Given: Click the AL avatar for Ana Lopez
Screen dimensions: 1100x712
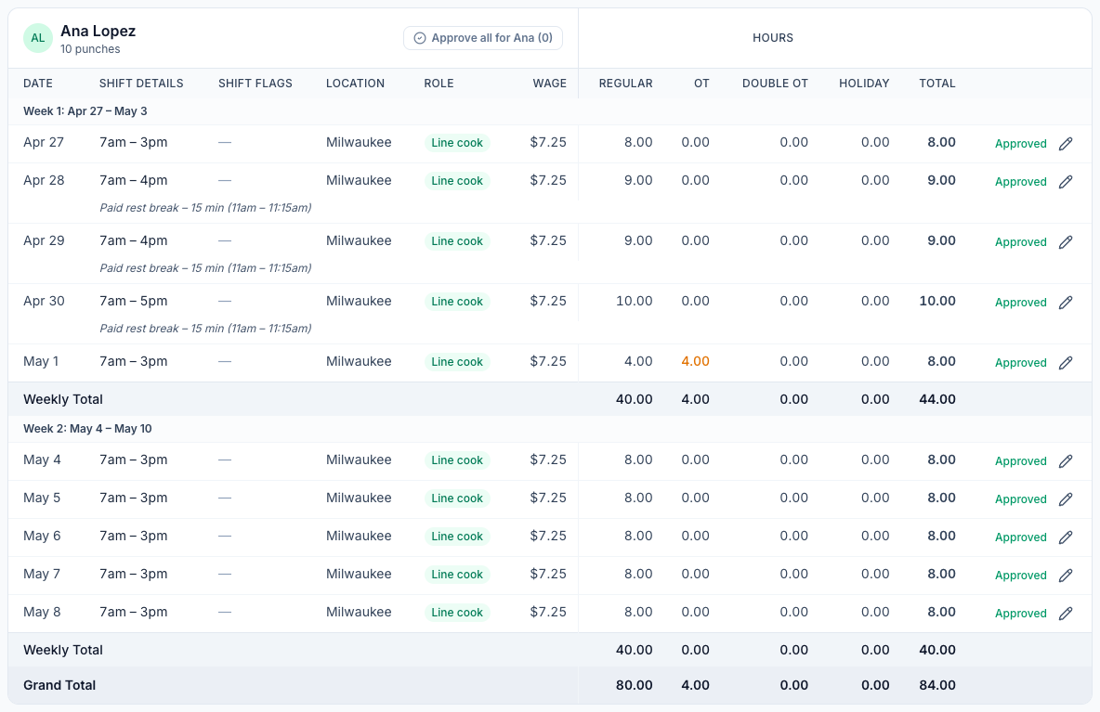Looking at the screenshot, I should 38,38.
